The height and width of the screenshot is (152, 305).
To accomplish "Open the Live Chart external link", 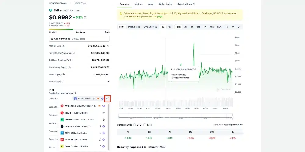I will point(150,27).
